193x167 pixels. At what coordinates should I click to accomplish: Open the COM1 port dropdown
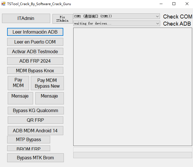click(x=116, y=16)
